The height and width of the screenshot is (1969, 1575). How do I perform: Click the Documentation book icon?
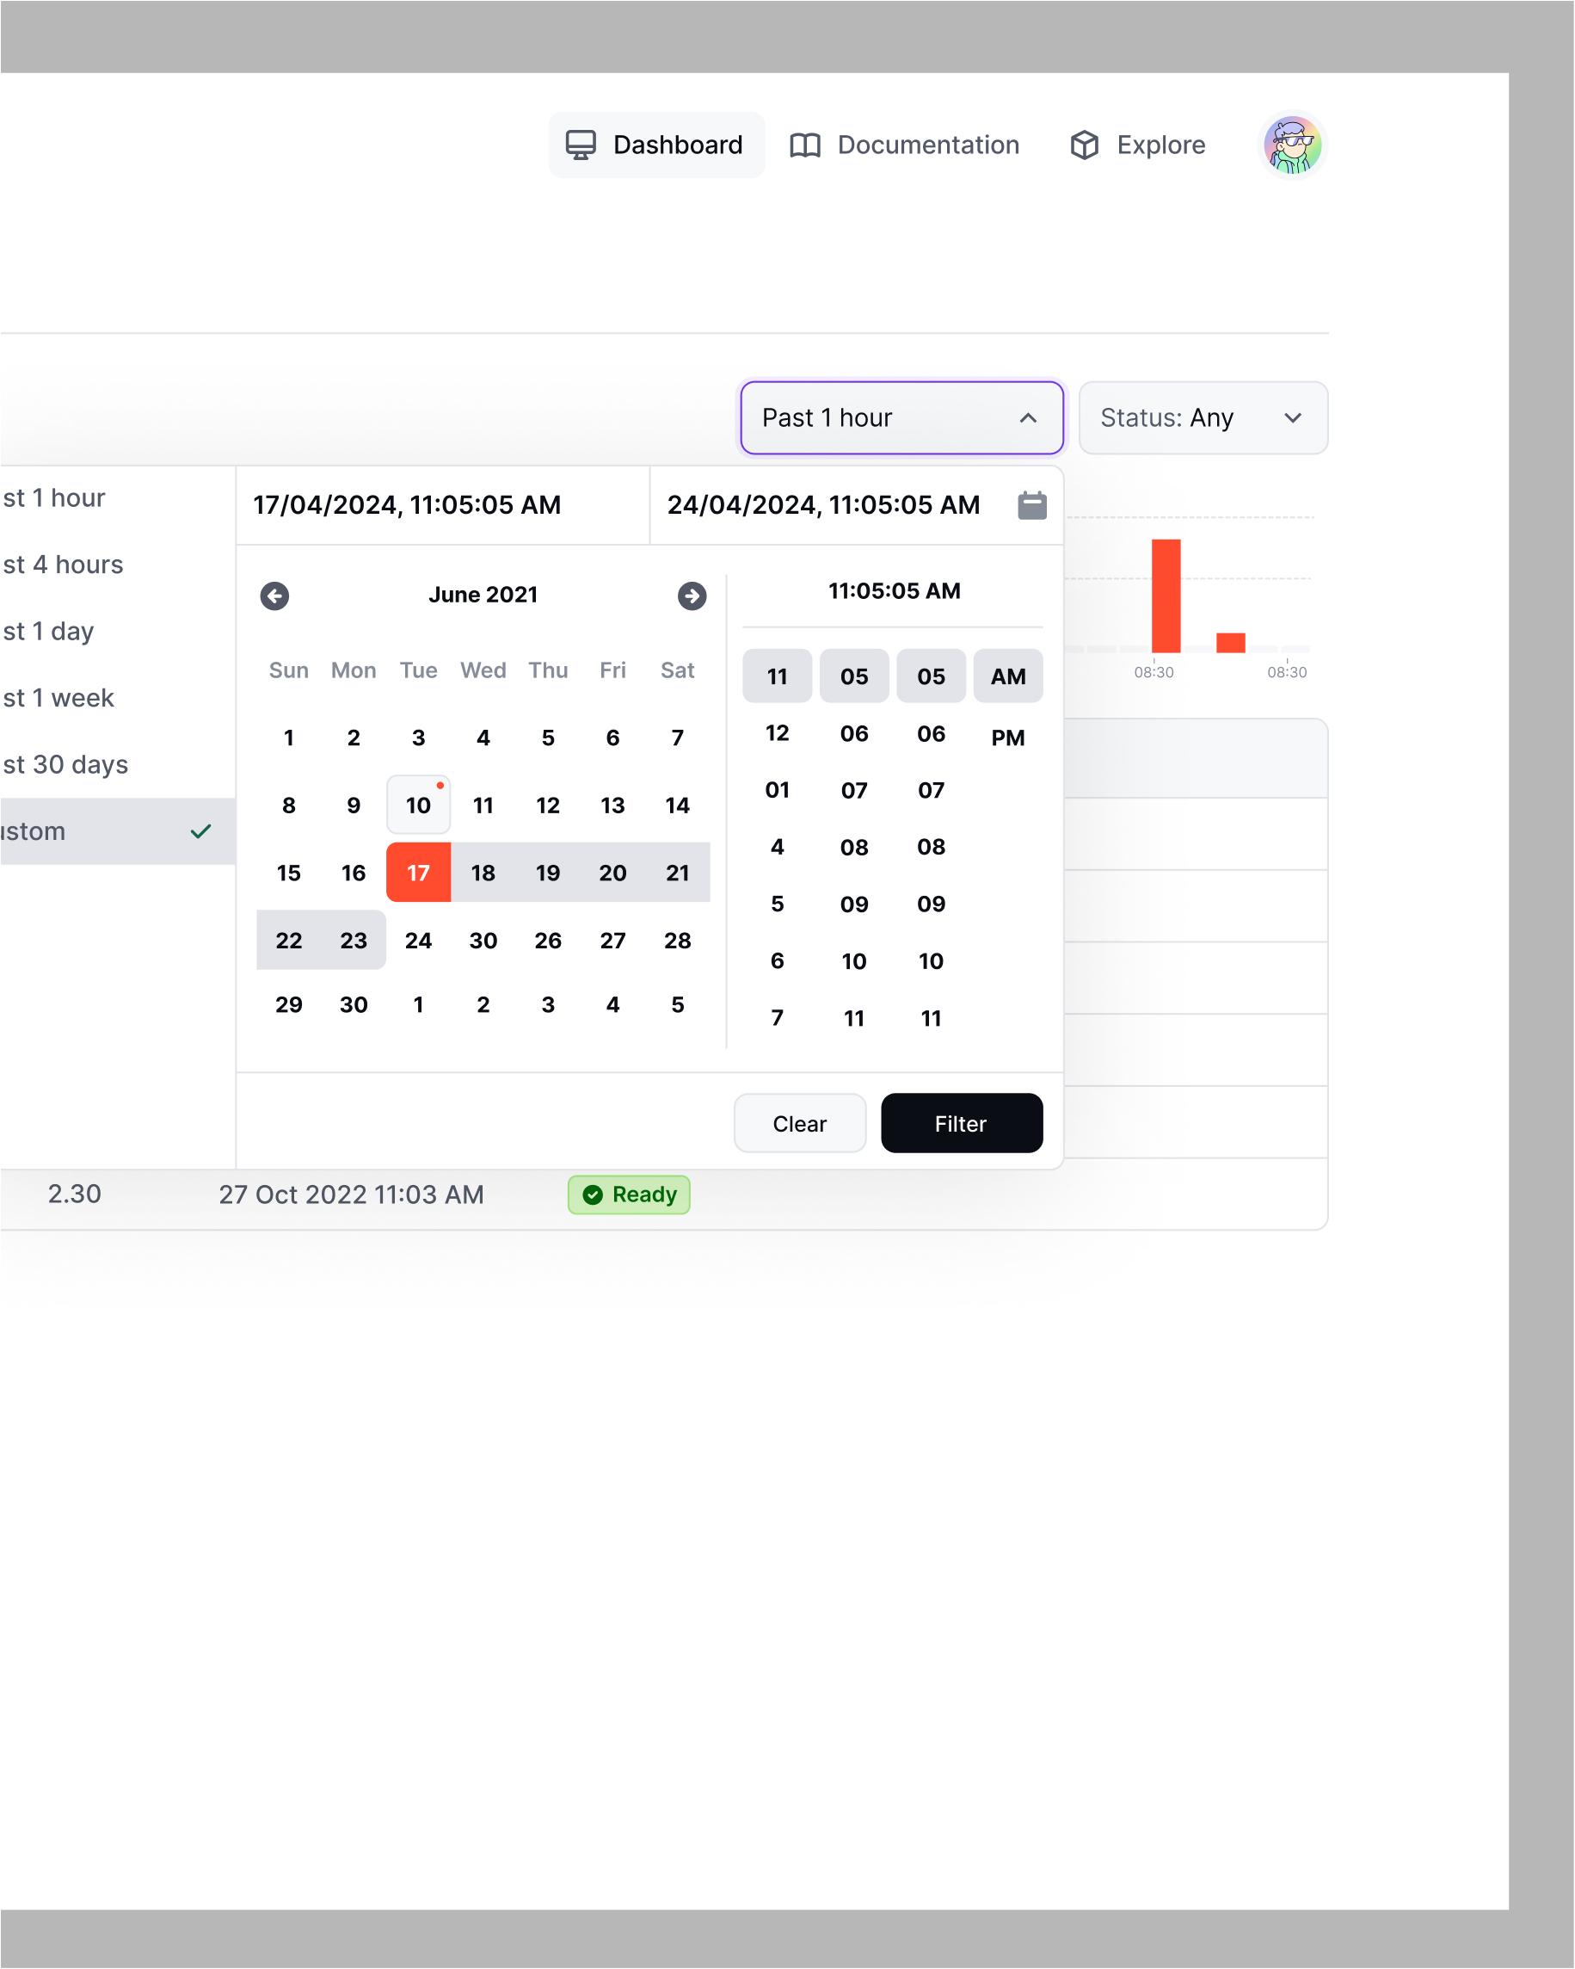pyautogui.click(x=804, y=145)
